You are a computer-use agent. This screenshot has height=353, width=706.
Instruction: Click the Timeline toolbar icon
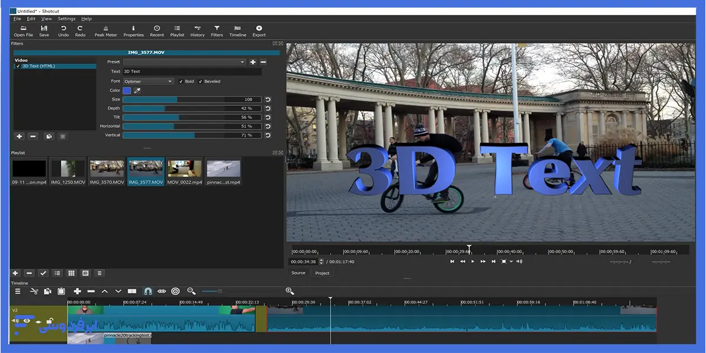pos(238,31)
